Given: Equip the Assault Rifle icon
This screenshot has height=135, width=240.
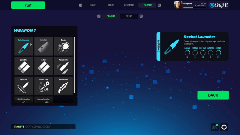Looking at the screenshot, I should click(63, 66).
